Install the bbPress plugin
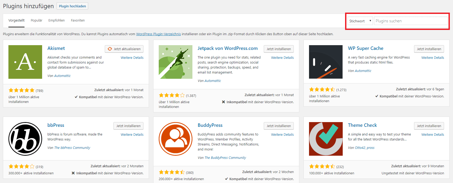The image size is (453, 183). 128,126
